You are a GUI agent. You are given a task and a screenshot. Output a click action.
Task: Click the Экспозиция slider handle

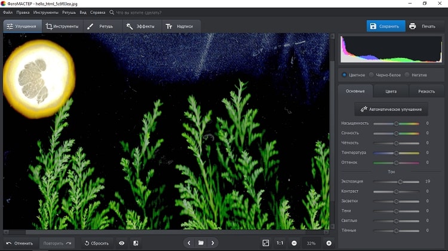(x=400, y=181)
